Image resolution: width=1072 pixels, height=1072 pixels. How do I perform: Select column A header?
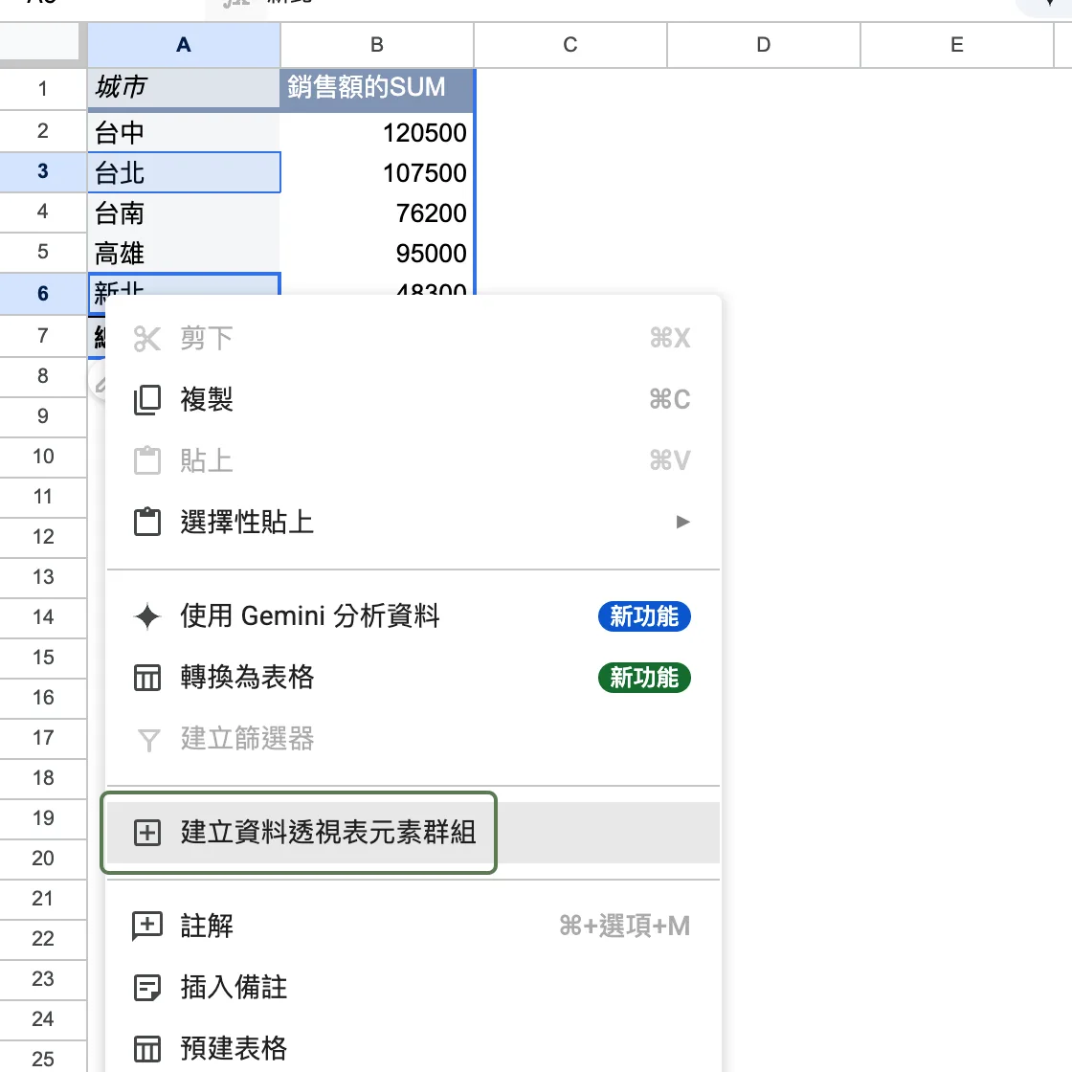coord(184,45)
